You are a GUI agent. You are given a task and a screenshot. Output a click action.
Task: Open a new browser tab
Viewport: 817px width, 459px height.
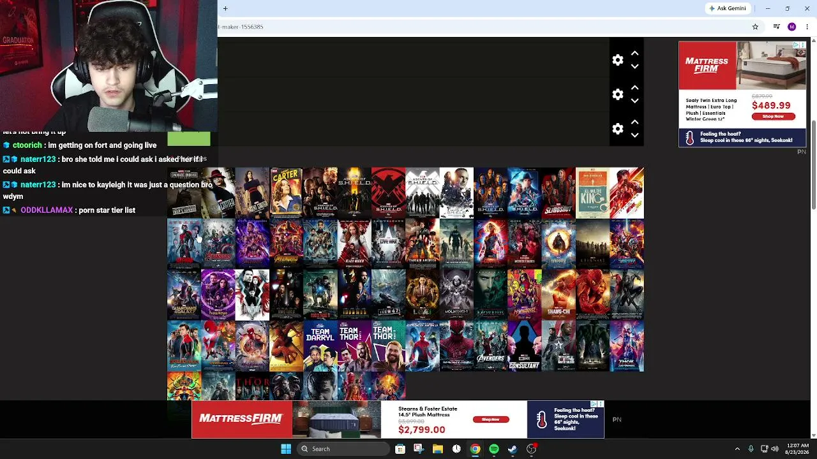point(225,8)
